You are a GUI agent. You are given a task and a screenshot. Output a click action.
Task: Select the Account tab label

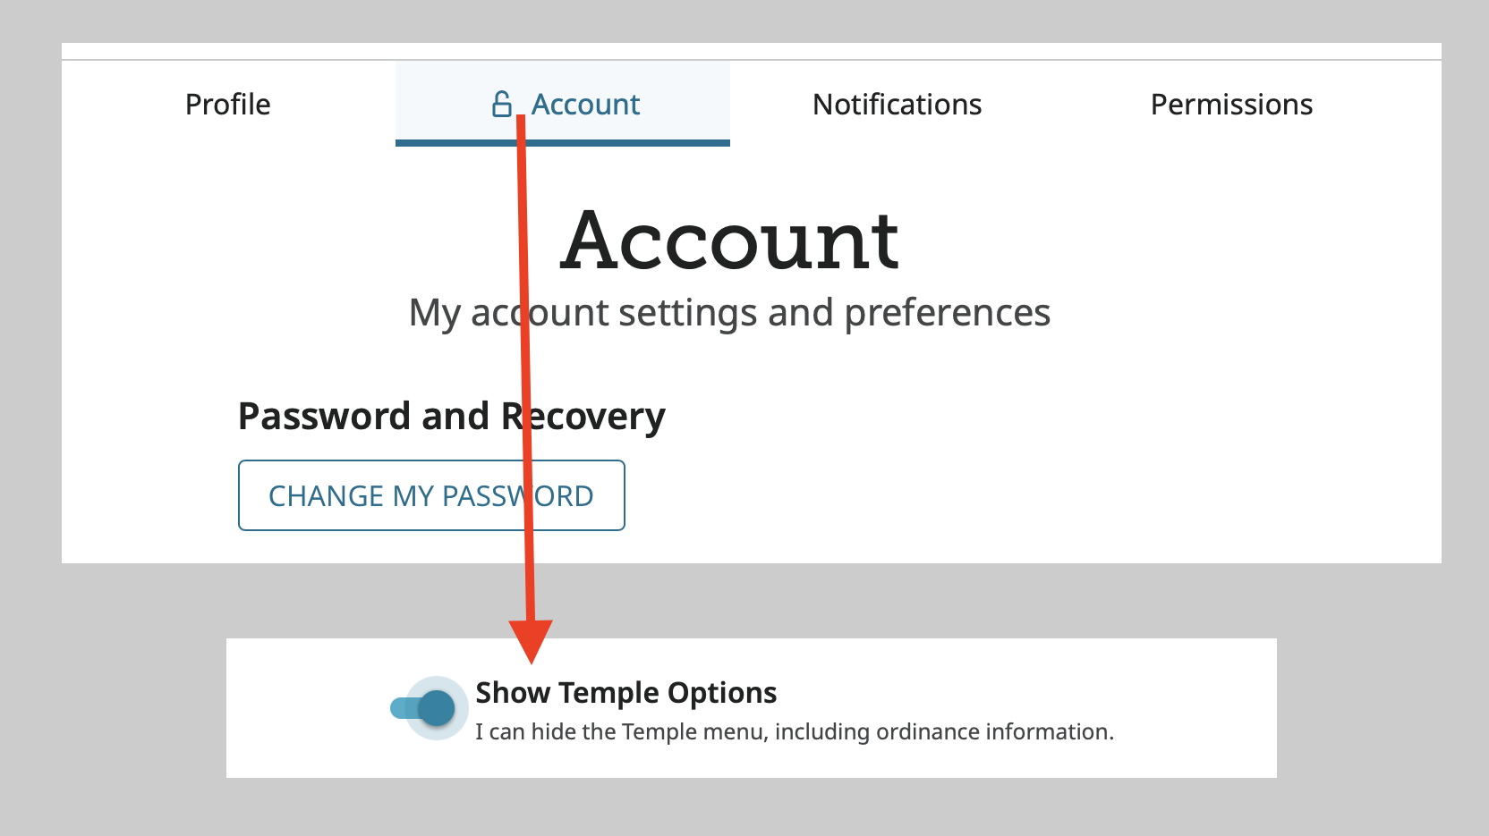tap(586, 105)
